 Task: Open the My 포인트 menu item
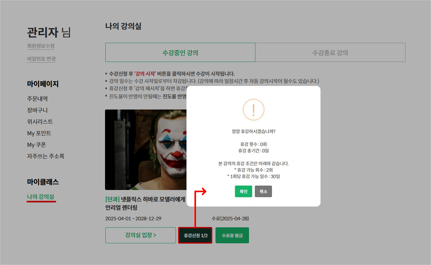(39, 133)
